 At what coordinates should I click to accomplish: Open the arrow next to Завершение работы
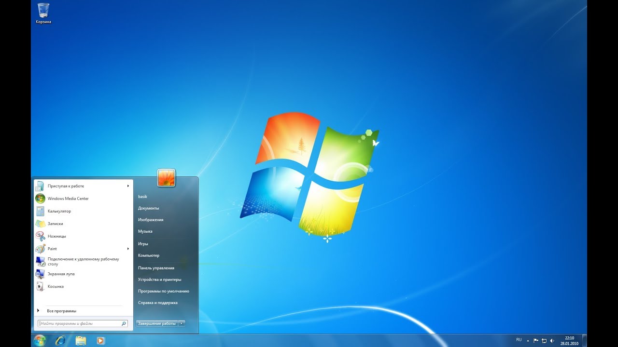point(182,323)
